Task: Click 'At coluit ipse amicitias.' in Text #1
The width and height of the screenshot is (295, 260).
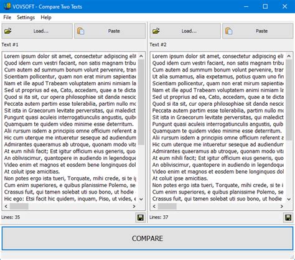Action: 32,172
